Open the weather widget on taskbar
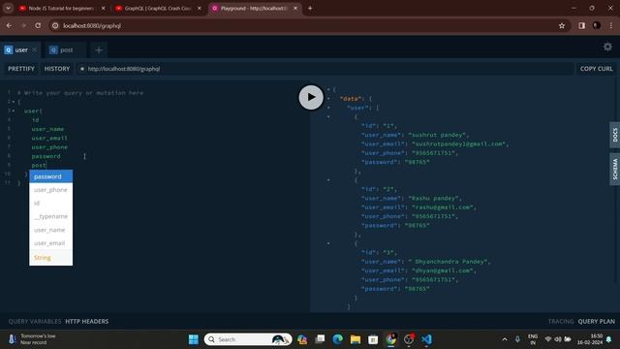The width and height of the screenshot is (620, 349). pyautogui.click(x=32, y=339)
